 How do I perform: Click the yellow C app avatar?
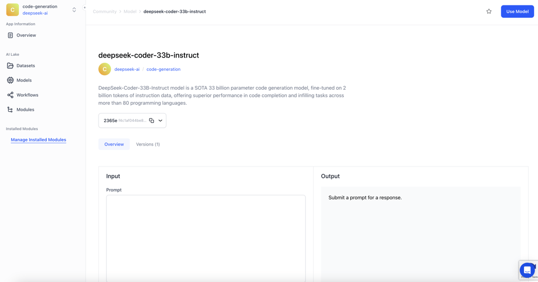tap(12, 10)
